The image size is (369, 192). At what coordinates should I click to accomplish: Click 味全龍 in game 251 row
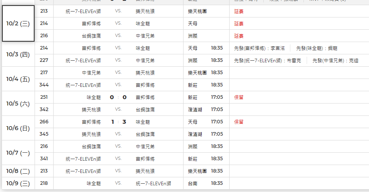pos(94,97)
